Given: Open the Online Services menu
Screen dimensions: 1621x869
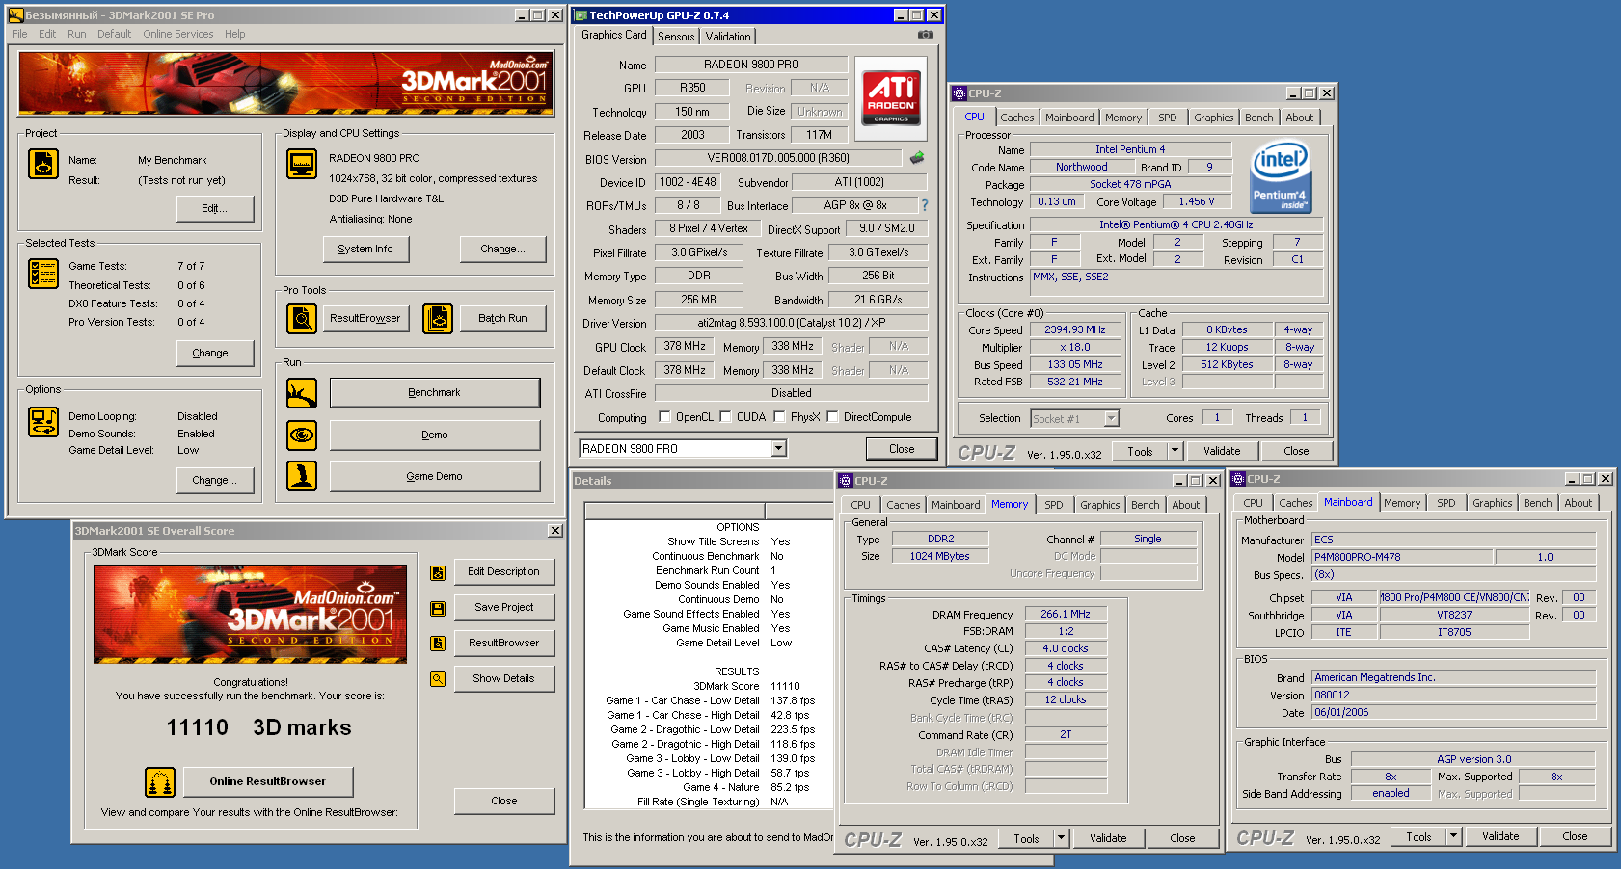Looking at the screenshot, I should coord(178,34).
